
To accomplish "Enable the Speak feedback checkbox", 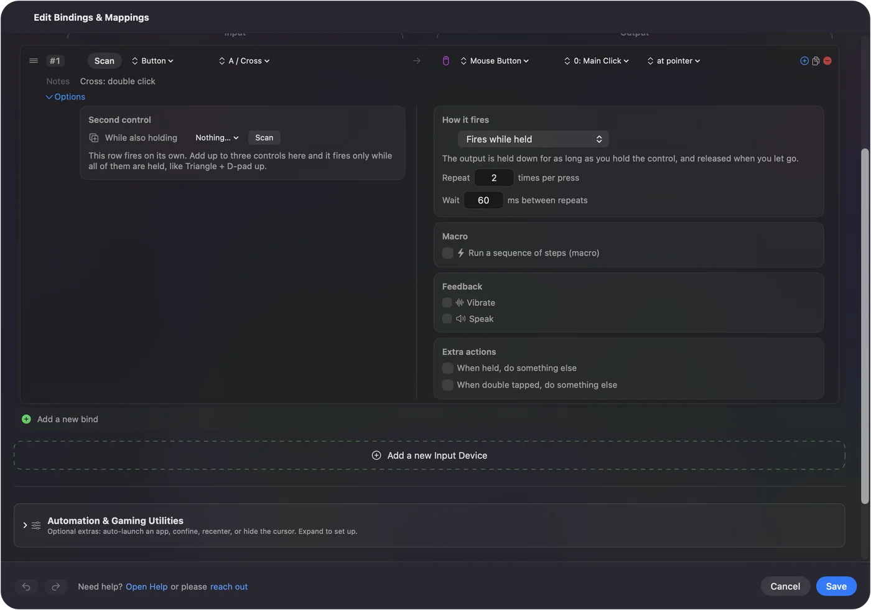I will click(447, 319).
